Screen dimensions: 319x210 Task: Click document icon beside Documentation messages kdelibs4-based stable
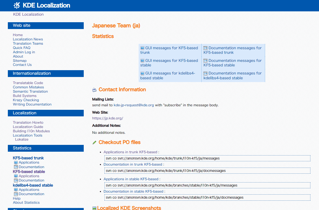[205, 73]
